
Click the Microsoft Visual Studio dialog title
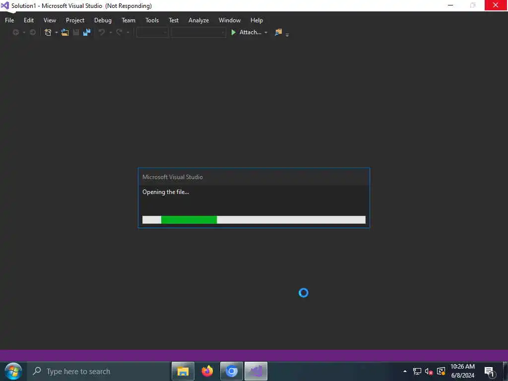pos(172,177)
